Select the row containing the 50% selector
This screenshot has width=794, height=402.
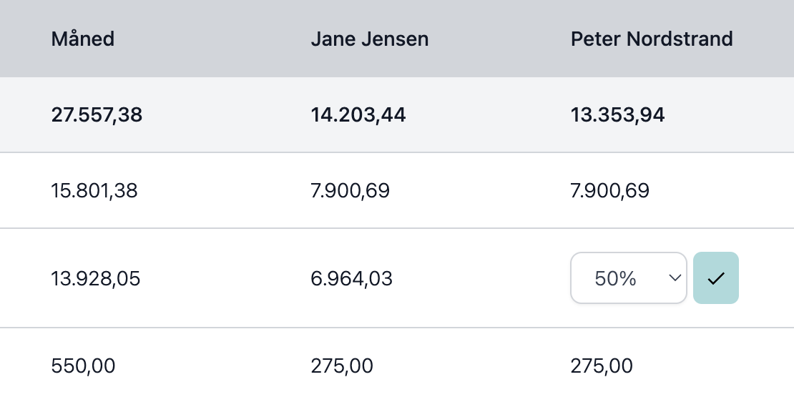[x=397, y=278]
